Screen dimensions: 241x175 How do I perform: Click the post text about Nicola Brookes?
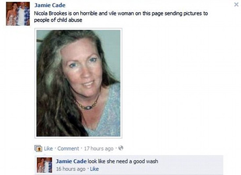pyautogui.click(x=121, y=17)
